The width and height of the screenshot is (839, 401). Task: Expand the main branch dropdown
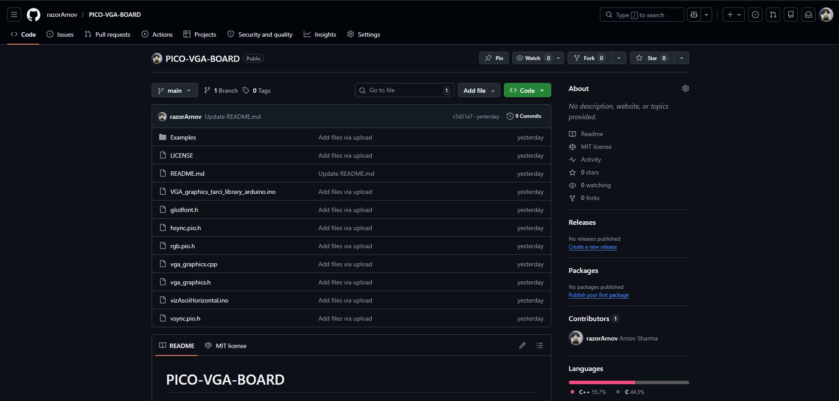(175, 91)
